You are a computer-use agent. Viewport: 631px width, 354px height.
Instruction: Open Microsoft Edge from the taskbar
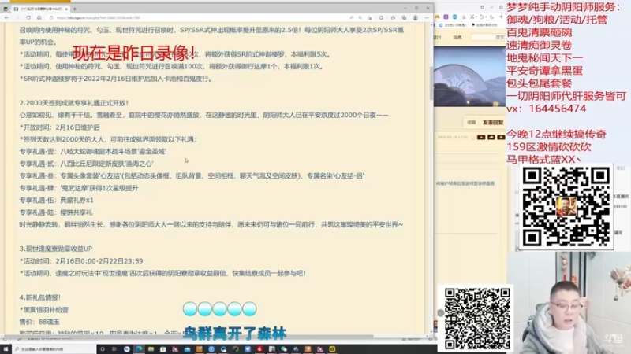[x=140, y=349]
